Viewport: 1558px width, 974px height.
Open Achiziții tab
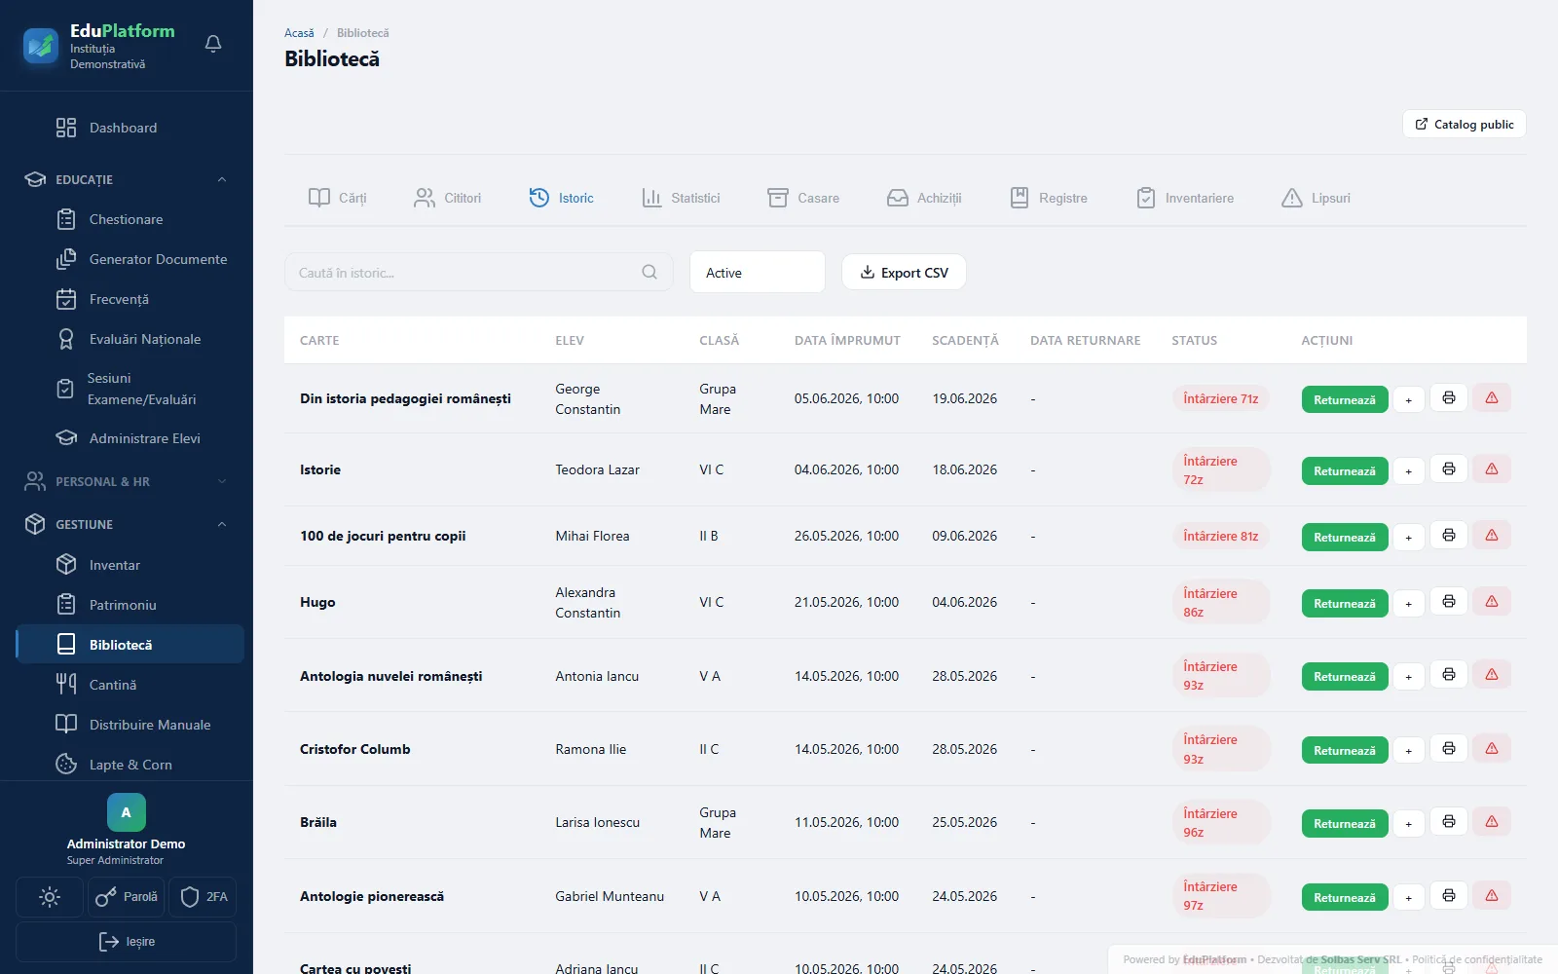point(924,198)
